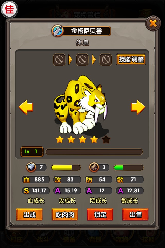165x248 pixels.
Task: Switch to next pet with right arrow
Action: pos(138,107)
